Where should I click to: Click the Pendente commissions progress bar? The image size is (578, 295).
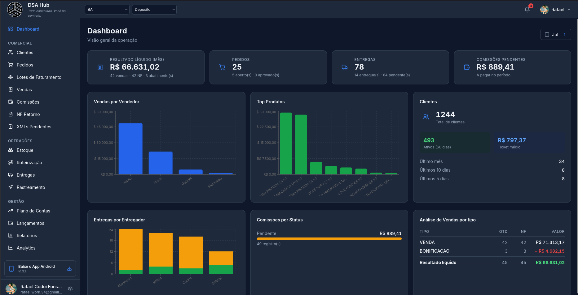[329, 239]
